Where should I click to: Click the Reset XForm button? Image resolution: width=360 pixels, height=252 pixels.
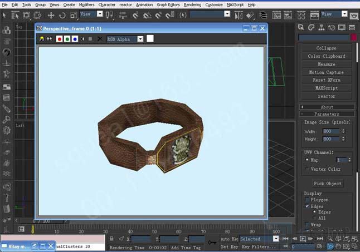pos(326,80)
